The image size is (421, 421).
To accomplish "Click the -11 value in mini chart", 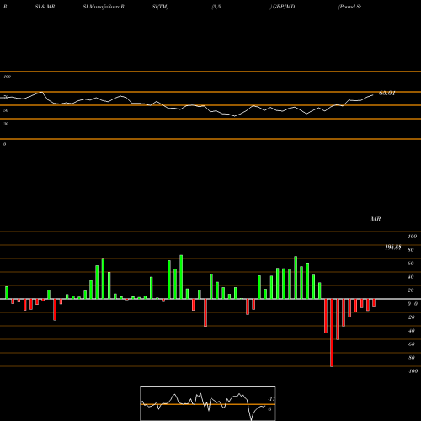I will pos(271,399).
